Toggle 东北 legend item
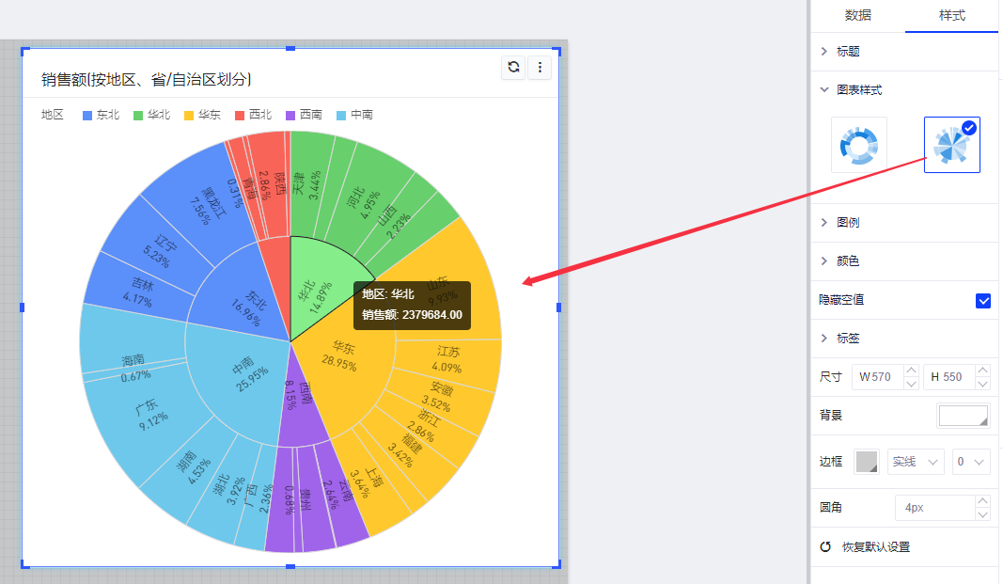 click(x=102, y=115)
